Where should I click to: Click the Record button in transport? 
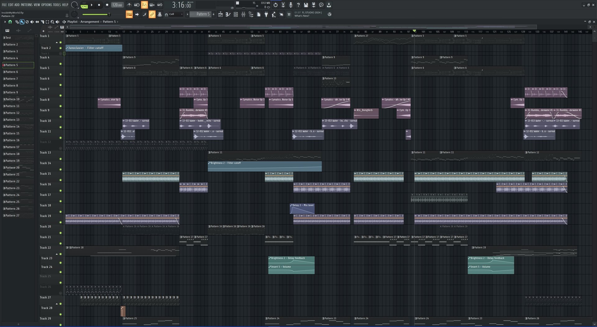107,5
